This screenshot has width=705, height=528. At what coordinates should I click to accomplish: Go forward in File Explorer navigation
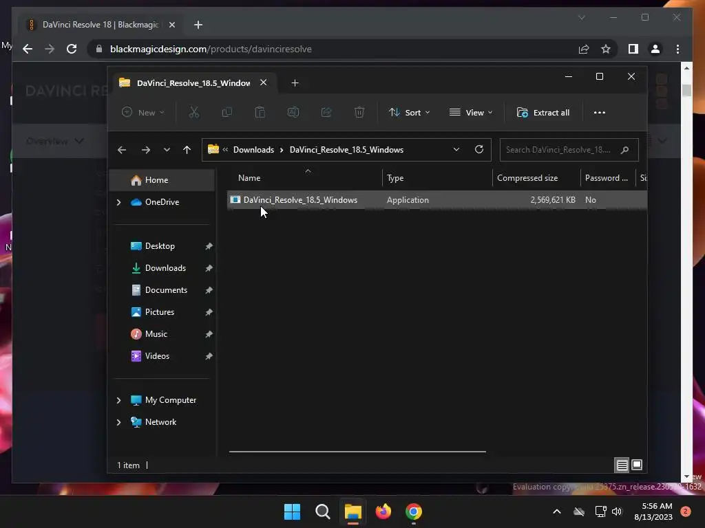[x=146, y=150]
